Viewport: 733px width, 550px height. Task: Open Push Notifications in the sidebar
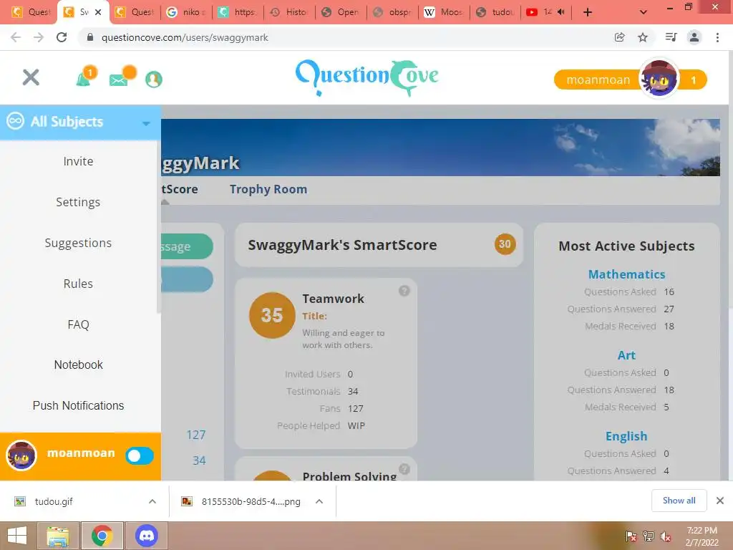78,405
